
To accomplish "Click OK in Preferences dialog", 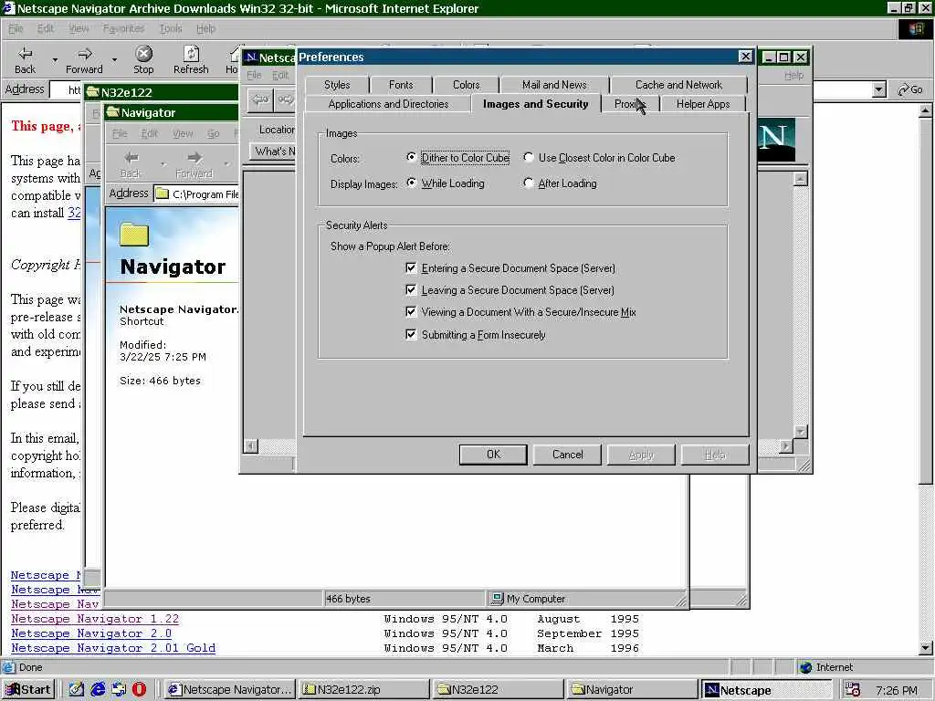I will (x=493, y=455).
